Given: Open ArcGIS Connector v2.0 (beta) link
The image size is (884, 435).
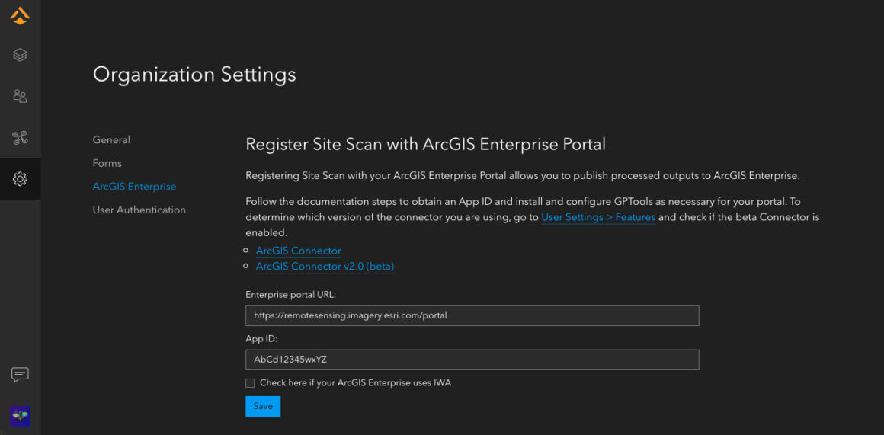Looking at the screenshot, I should (325, 267).
